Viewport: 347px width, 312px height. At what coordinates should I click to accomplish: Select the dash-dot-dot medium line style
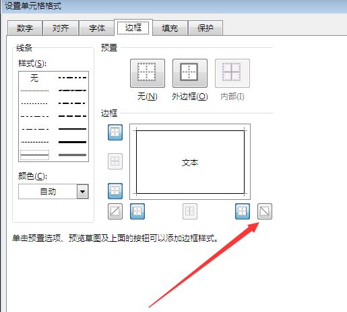point(72,78)
